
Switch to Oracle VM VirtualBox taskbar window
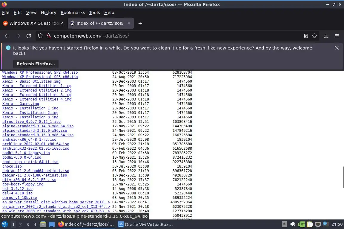point(146,225)
